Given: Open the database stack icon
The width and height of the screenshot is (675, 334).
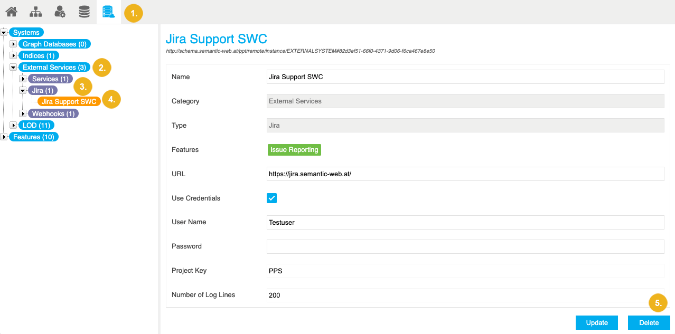Looking at the screenshot, I should coord(84,12).
